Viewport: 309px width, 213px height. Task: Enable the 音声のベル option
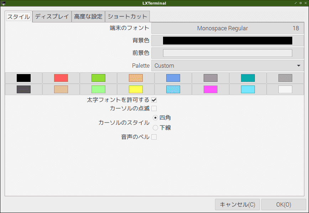click(x=154, y=136)
